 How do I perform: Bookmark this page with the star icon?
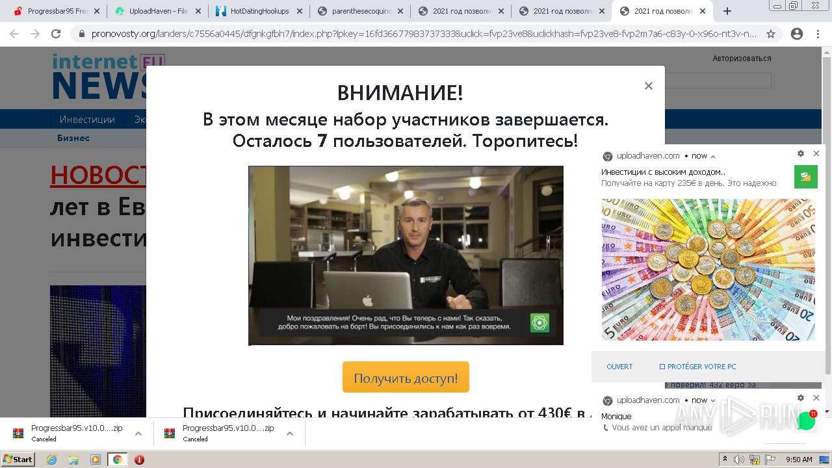pyautogui.click(x=771, y=34)
